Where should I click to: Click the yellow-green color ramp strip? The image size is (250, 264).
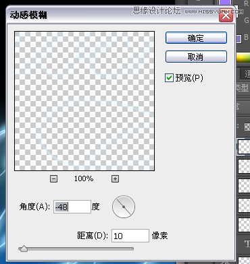[243, 58]
